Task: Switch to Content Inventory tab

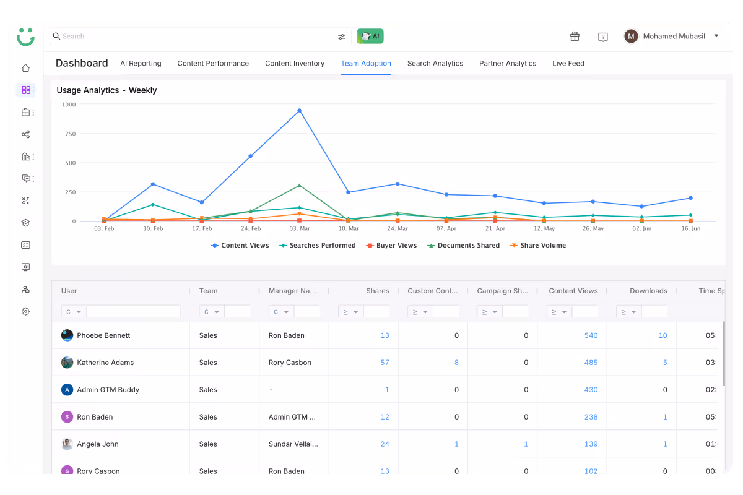Action: [295, 63]
